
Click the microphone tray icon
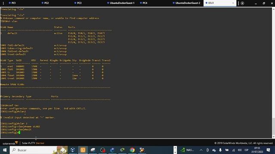[x=220, y=150]
